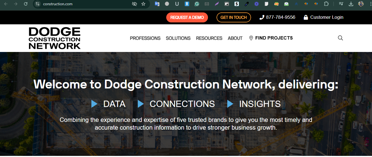Screen dimensions: 372x157
Task: Open the SOLUTIONS menu
Action: pyautogui.click(x=178, y=38)
